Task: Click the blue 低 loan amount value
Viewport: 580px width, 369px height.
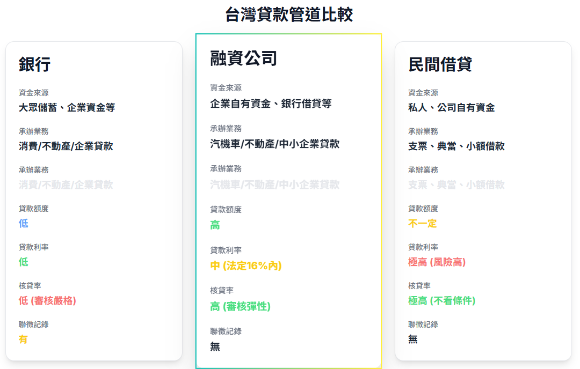Action: 23,224
